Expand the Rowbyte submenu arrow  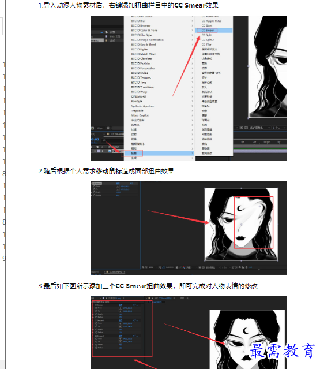(x=193, y=101)
